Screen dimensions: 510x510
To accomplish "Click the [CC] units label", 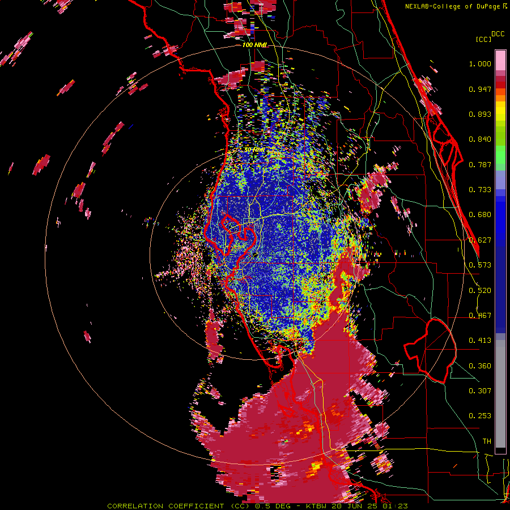I will 483,39.
